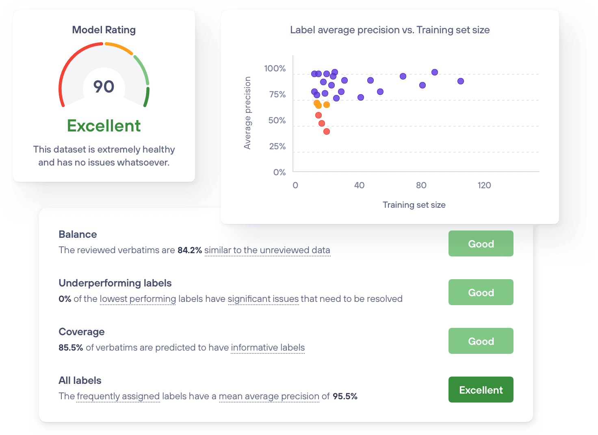Click the 95.5% mean average precision value

(345, 396)
